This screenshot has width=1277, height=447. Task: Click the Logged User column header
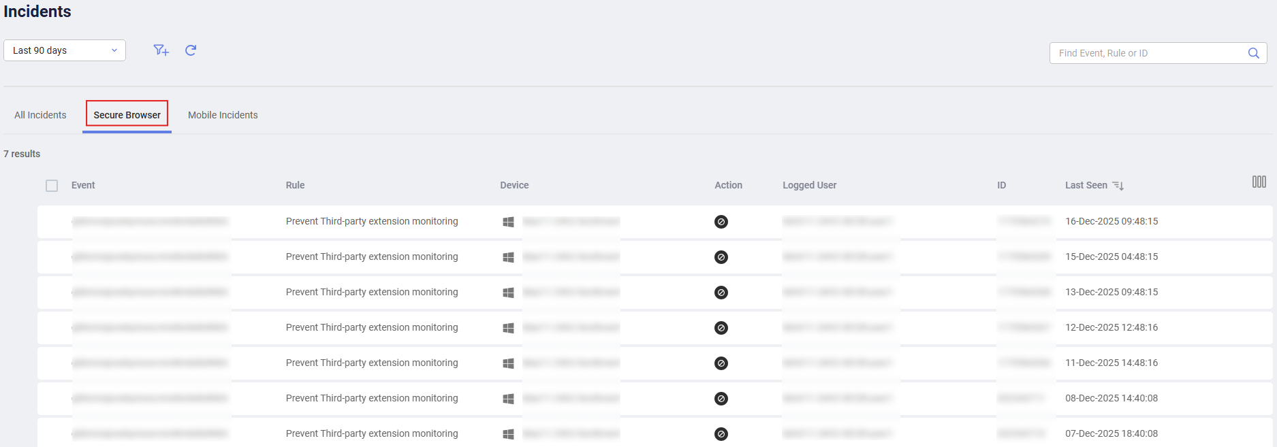(809, 185)
